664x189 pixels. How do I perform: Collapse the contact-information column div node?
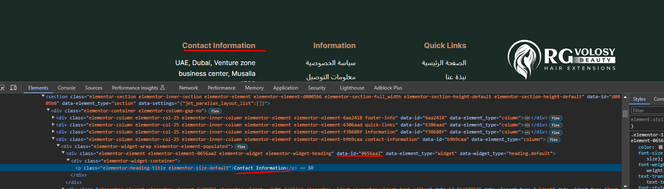(53, 139)
